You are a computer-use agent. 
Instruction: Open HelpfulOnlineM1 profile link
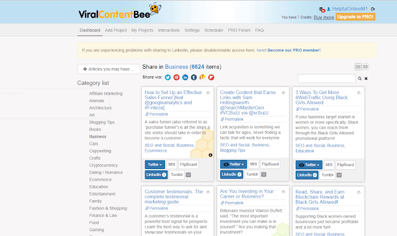point(350,9)
